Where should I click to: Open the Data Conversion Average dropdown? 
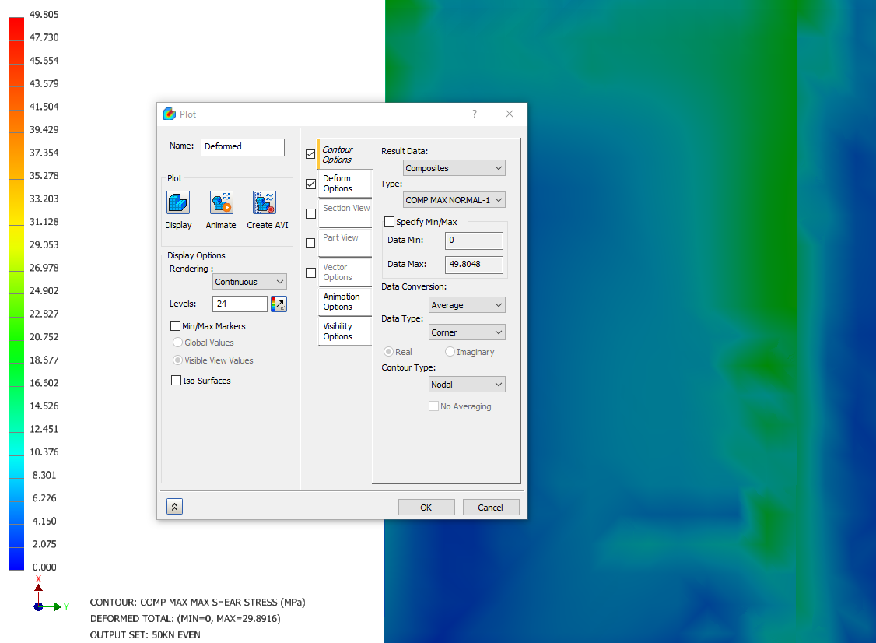[467, 304]
